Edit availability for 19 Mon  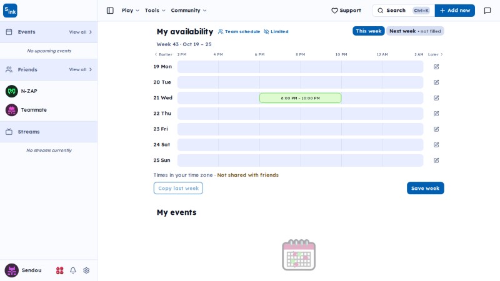[x=436, y=67]
